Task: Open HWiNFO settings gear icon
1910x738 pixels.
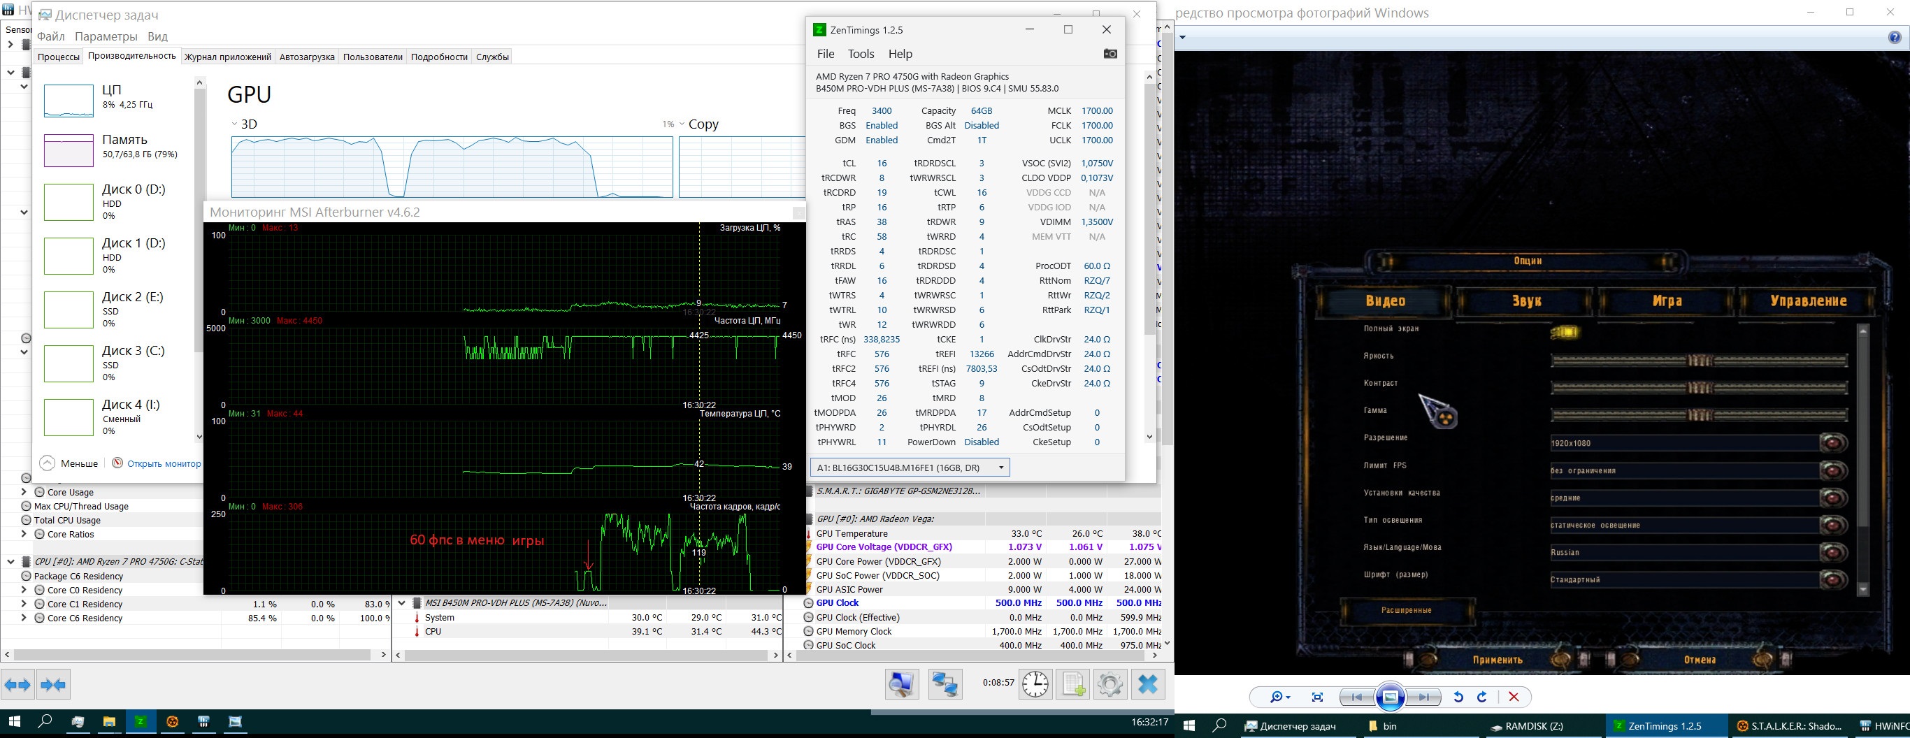Action: (1110, 684)
